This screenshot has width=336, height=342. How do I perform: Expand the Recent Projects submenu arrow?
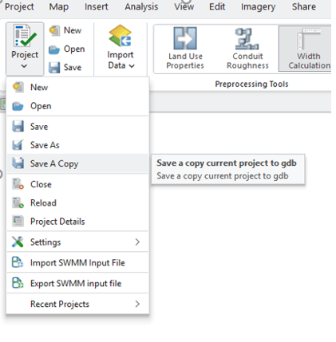point(137,304)
